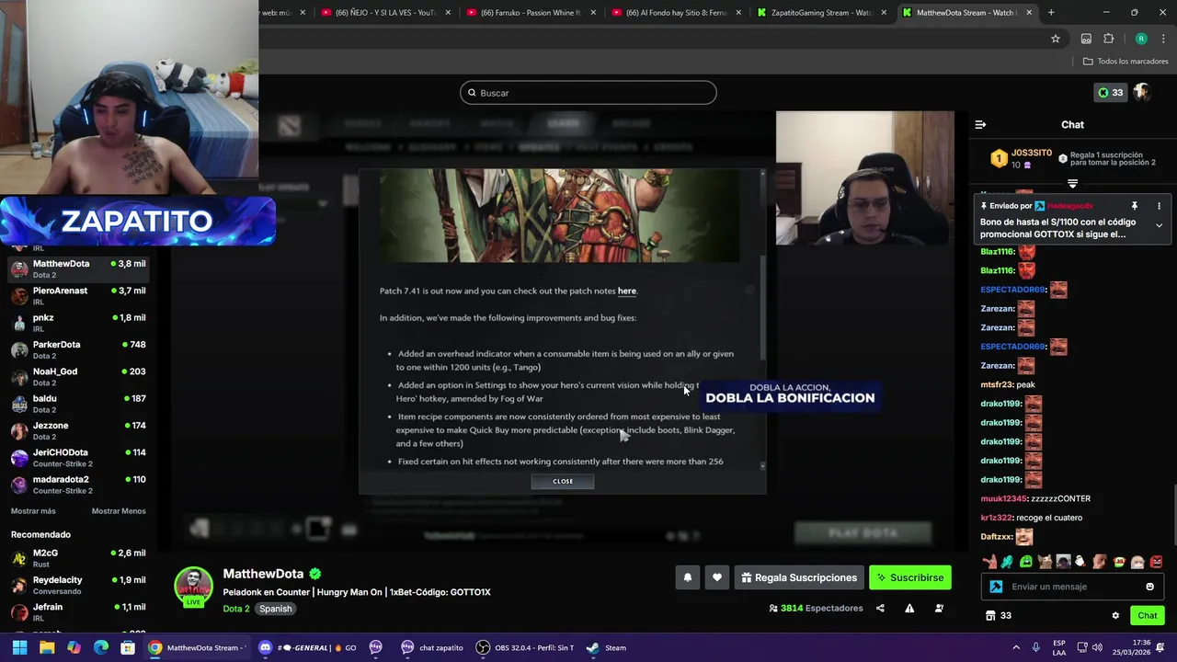Screen dimensions: 1177x662
Task: Show hidden system tray icons chevron
Action: tap(1018, 647)
